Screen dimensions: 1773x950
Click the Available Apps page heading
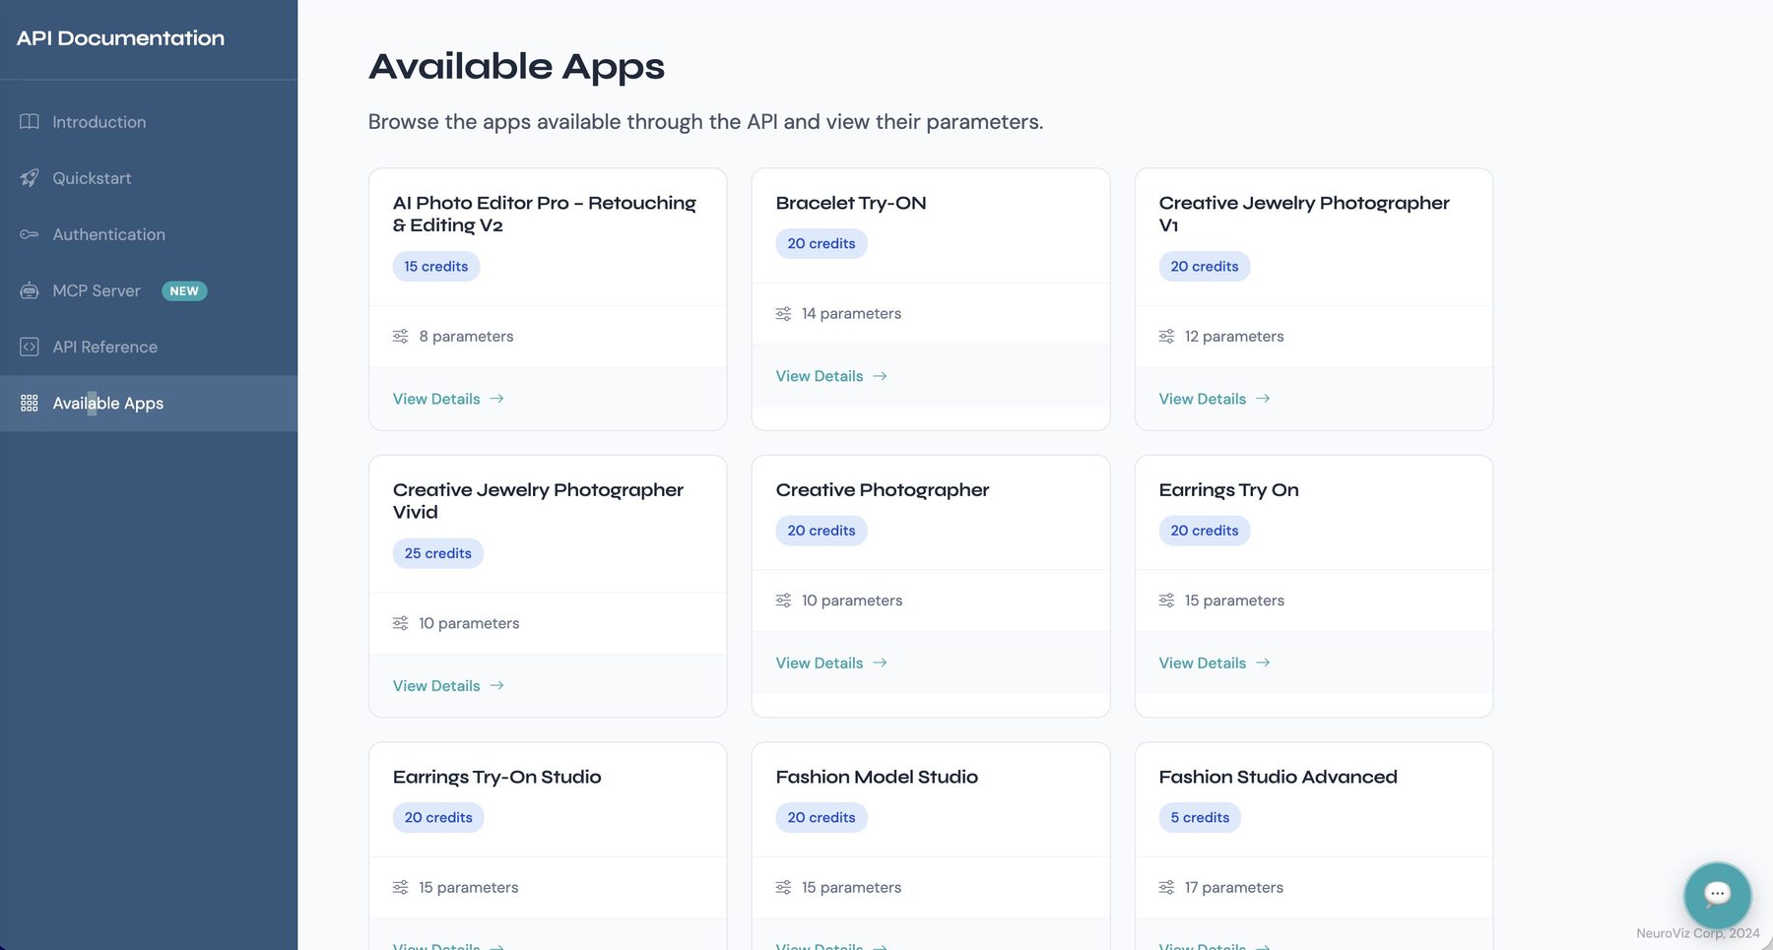517,67
